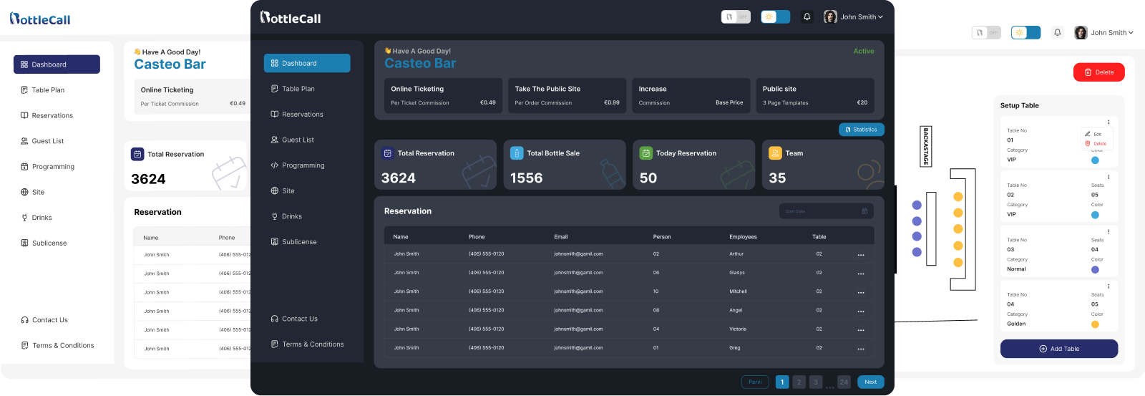Toggle the sun light-mode switch in dark header
The height and width of the screenshot is (396, 1145).
point(775,17)
